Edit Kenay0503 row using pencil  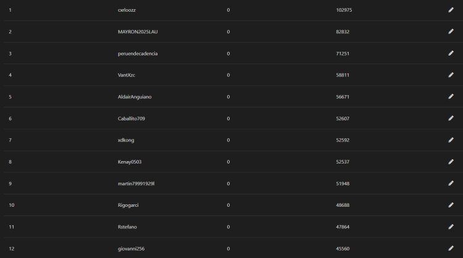tap(451, 162)
